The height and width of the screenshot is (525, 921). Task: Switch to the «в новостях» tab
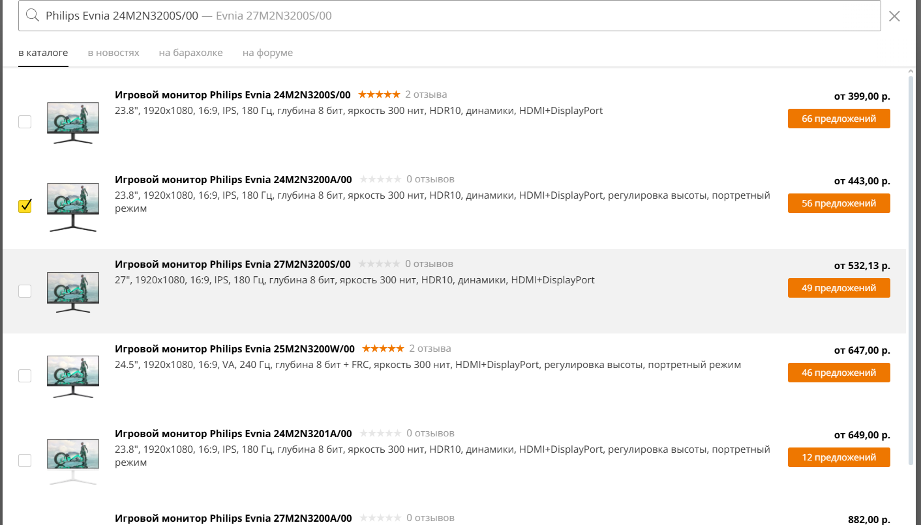113,53
